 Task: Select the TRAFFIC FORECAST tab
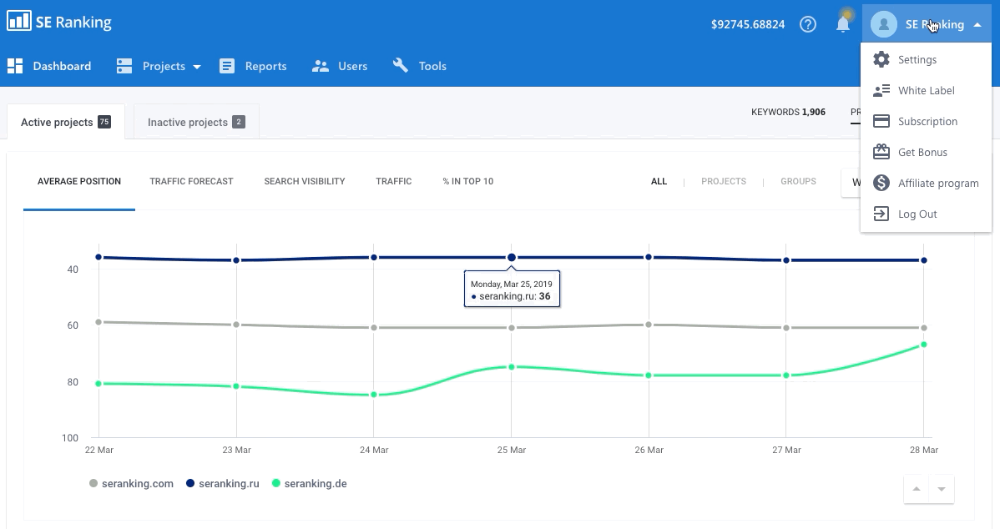[x=191, y=182]
